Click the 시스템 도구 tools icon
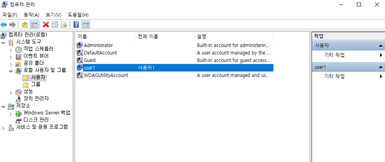 (11, 42)
